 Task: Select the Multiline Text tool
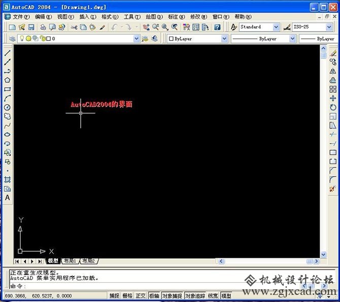coord(8,197)
